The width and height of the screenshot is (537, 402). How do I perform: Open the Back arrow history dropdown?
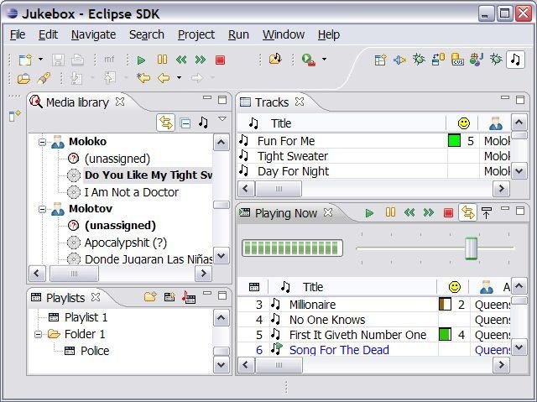(179, 78)
